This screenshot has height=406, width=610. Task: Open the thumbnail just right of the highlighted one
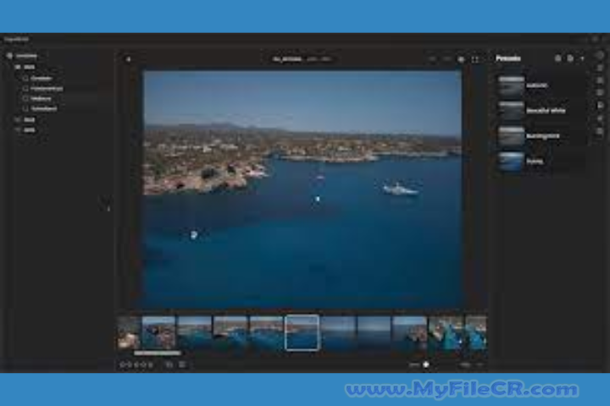tap(338, 333)
